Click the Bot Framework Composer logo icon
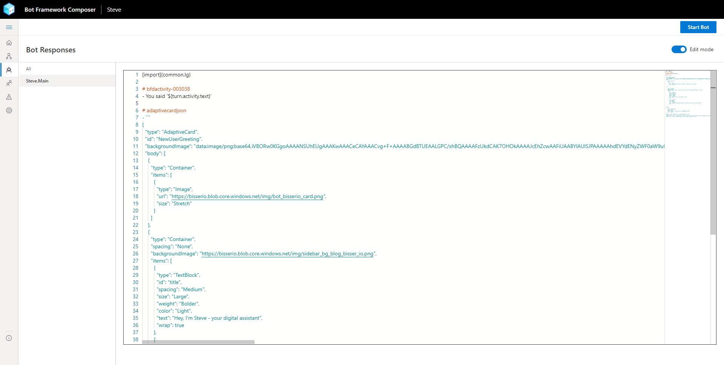The width and height of the screenshot is (724, 365). (9, 9)
